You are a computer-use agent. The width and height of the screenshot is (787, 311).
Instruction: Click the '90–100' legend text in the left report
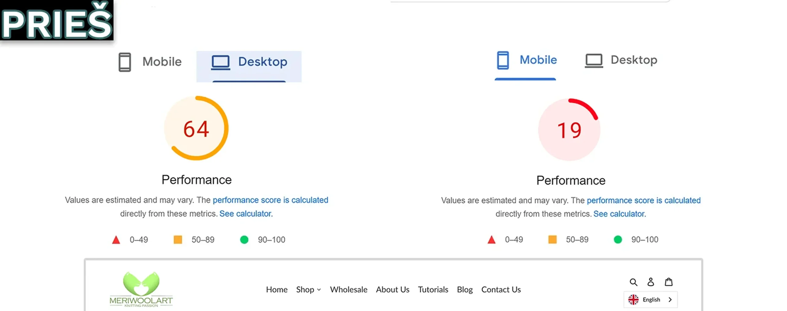(x=271, y=240)
